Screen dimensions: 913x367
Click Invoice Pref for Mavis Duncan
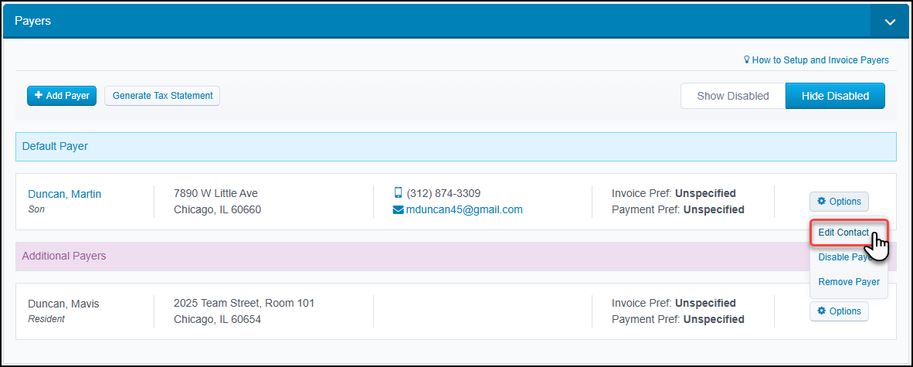[674, 303]
